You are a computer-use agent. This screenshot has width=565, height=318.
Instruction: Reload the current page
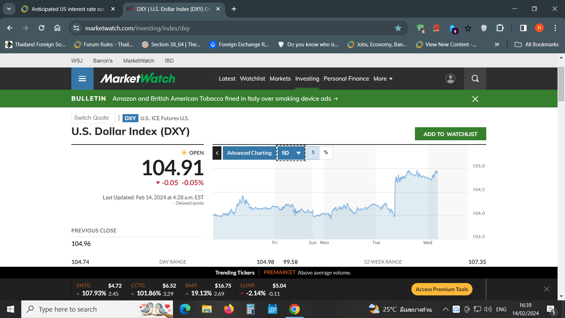(x=41, y=28)
